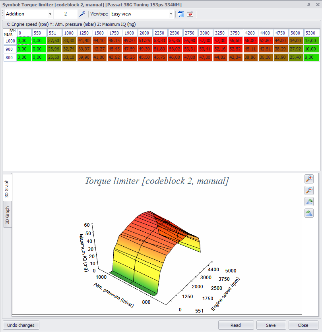322x332 pixels.
Task: Select the 2500 rpm column header
Action: [x=175, y=33]
